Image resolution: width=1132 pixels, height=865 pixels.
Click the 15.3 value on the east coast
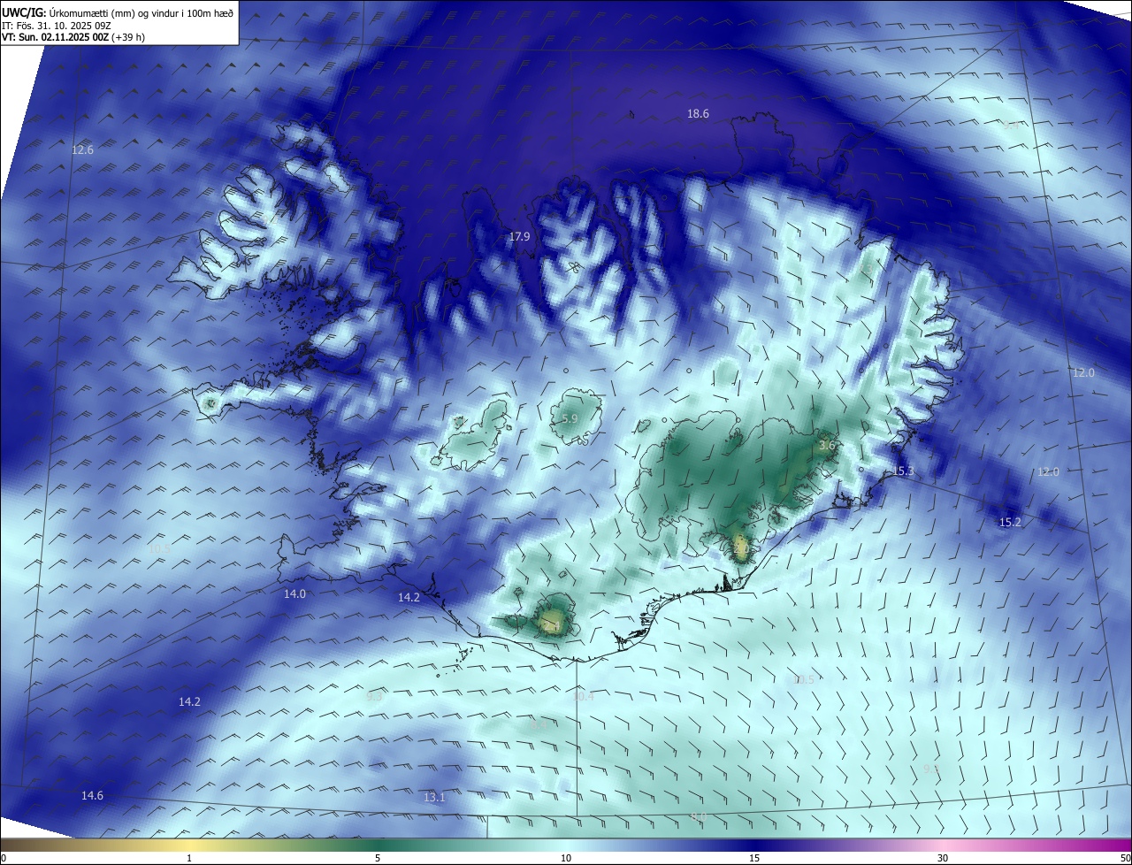tap(903, 471)
